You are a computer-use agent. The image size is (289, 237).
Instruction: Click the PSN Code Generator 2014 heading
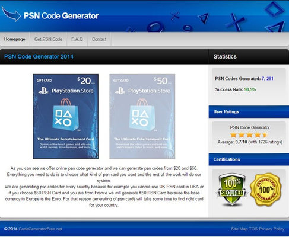click(39, 57)
